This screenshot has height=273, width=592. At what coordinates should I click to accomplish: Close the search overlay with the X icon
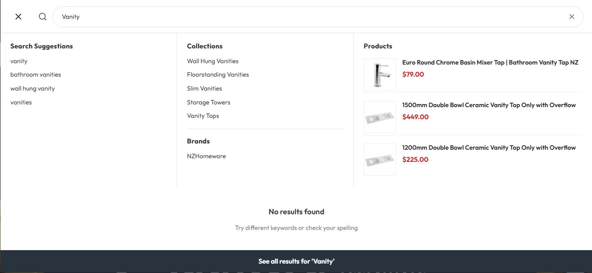tap(18, 17)
